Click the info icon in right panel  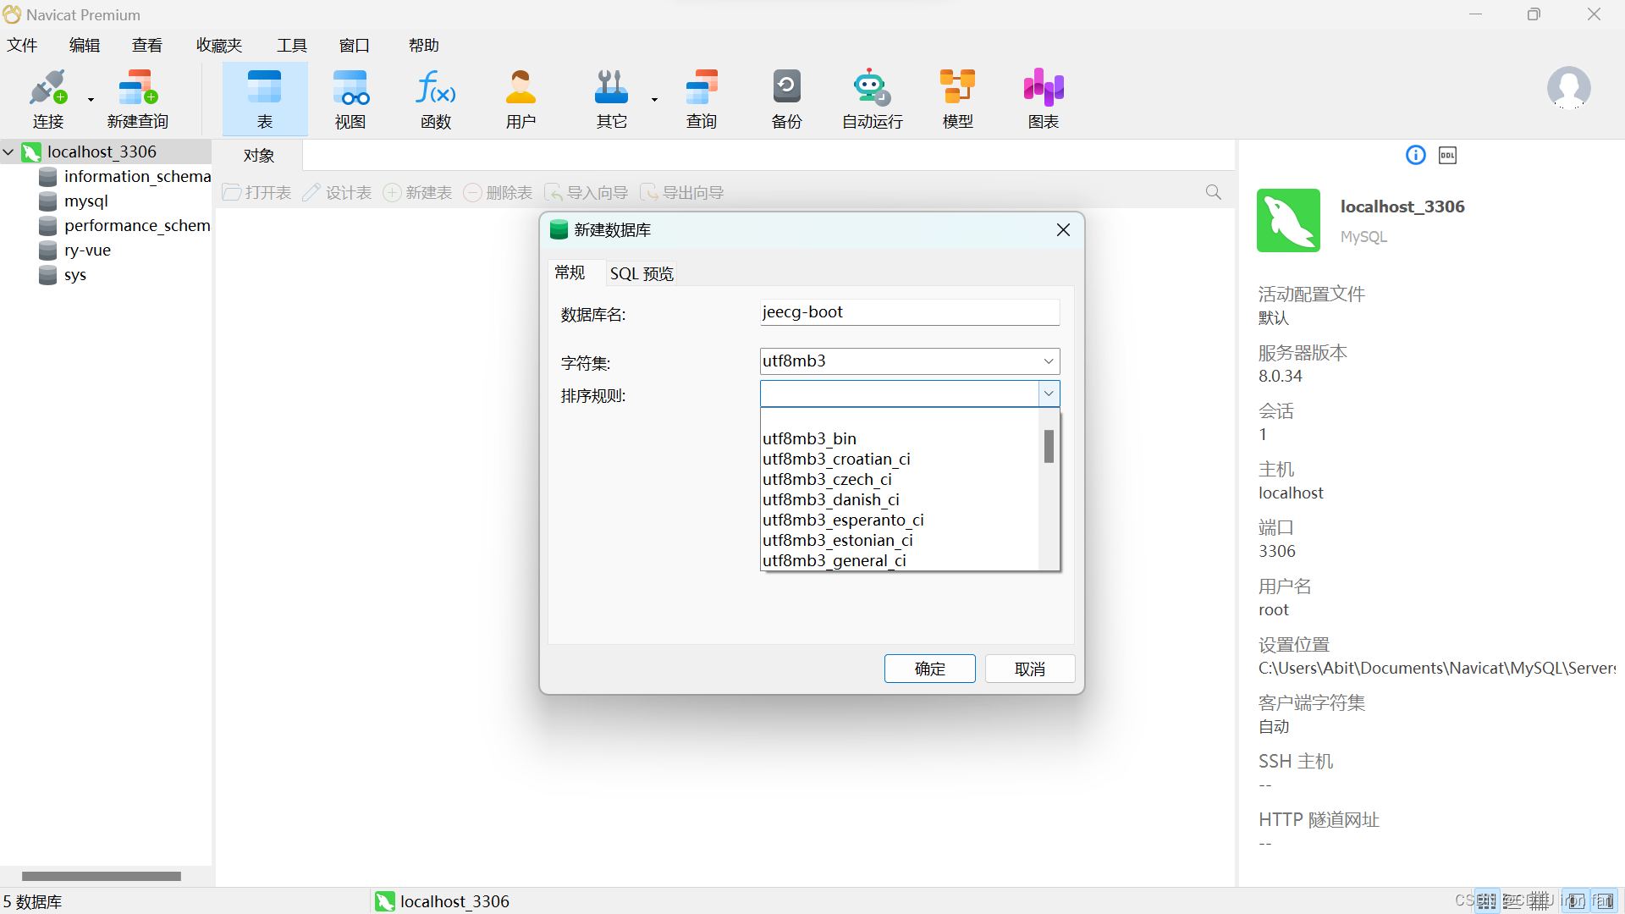(x=1416, y=155)
